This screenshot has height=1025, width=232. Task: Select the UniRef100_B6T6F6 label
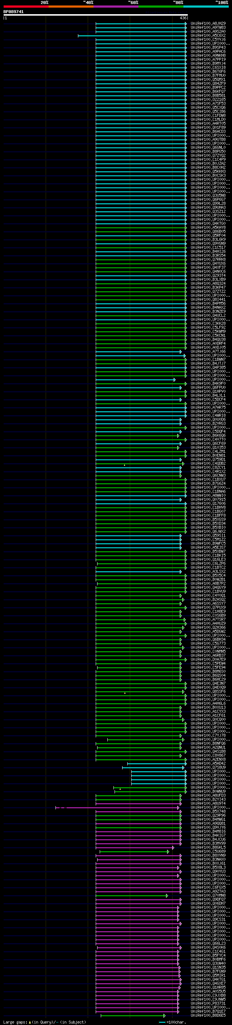pyautogui.click(x=208, y=71)
